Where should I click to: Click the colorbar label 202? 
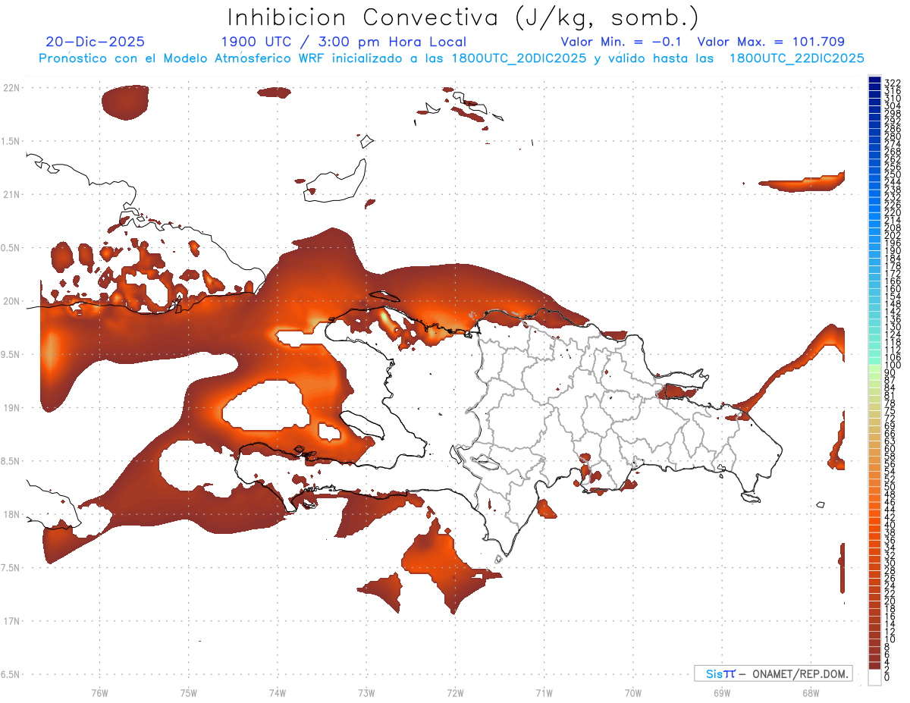[x=892, y=235]
